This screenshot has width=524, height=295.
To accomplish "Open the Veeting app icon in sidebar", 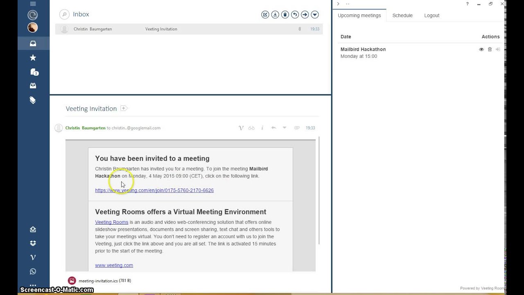I will click(x=33, y=257).
